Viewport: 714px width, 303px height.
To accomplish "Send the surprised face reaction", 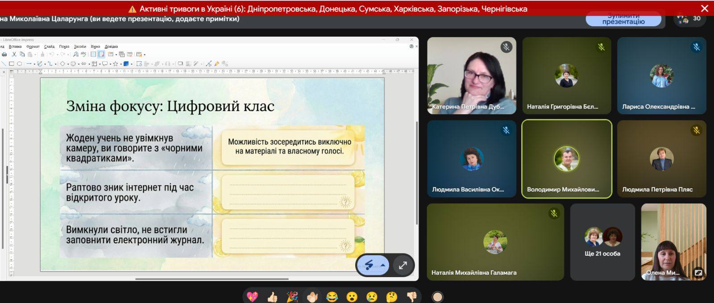I will coord(352,297).
